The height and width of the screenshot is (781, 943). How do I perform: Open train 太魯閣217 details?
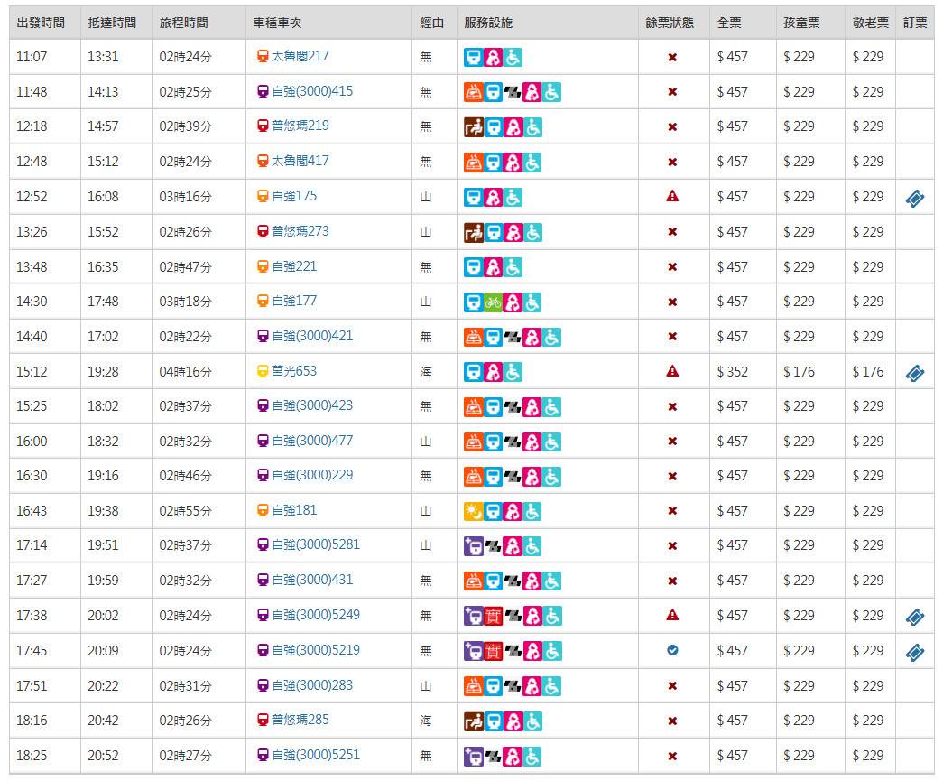(300, 56)
